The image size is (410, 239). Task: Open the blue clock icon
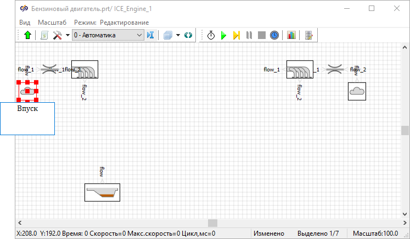click(x=274, y=35)
